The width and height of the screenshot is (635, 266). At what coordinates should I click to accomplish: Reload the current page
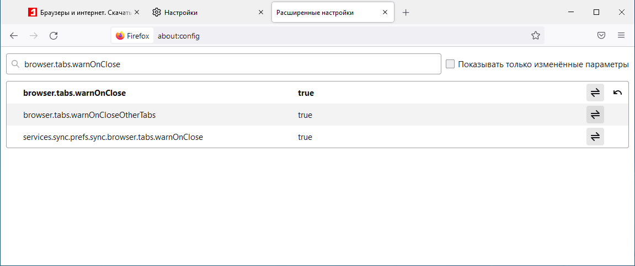54,36
